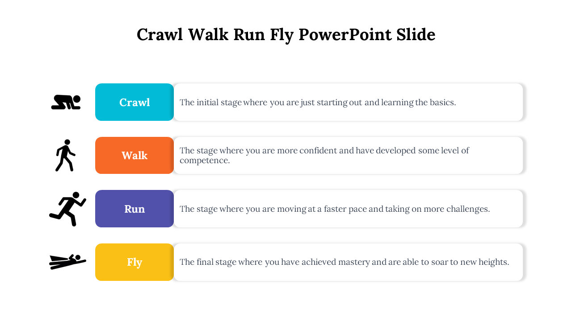572x321 pixels.
Task: Select the Run stage description text
Action: point(335,209)
